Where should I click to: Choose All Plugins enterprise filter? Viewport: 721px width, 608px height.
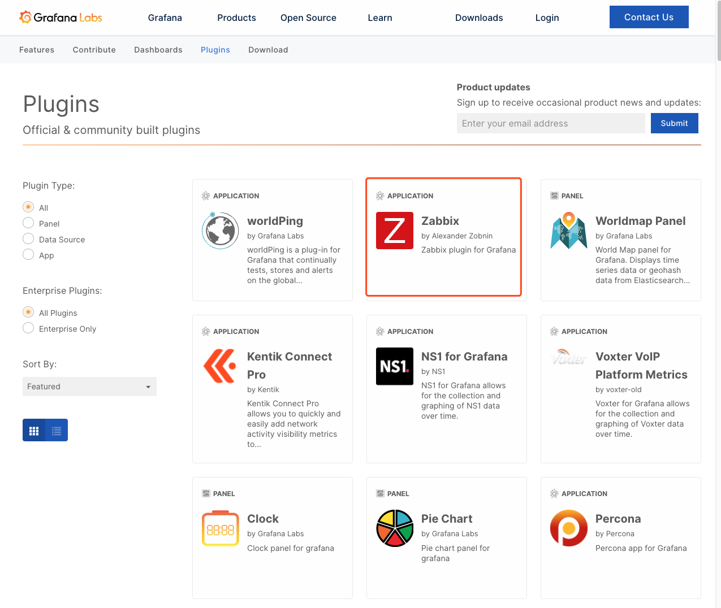coord(28,312)
